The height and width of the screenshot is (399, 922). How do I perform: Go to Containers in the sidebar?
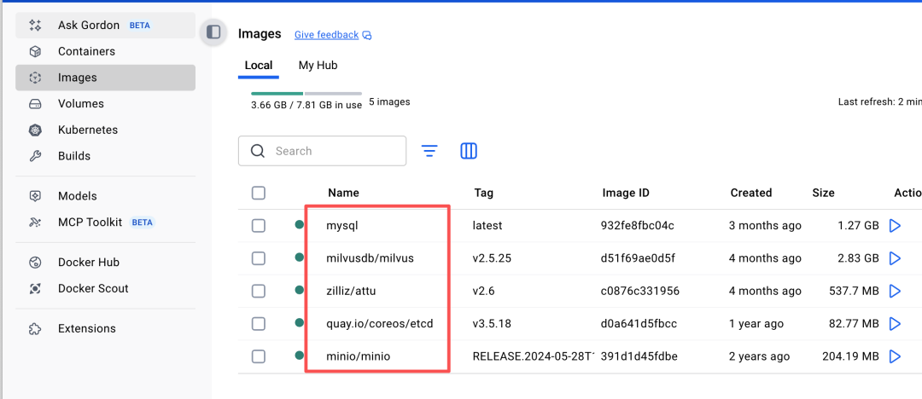click(x=106, y=52)
